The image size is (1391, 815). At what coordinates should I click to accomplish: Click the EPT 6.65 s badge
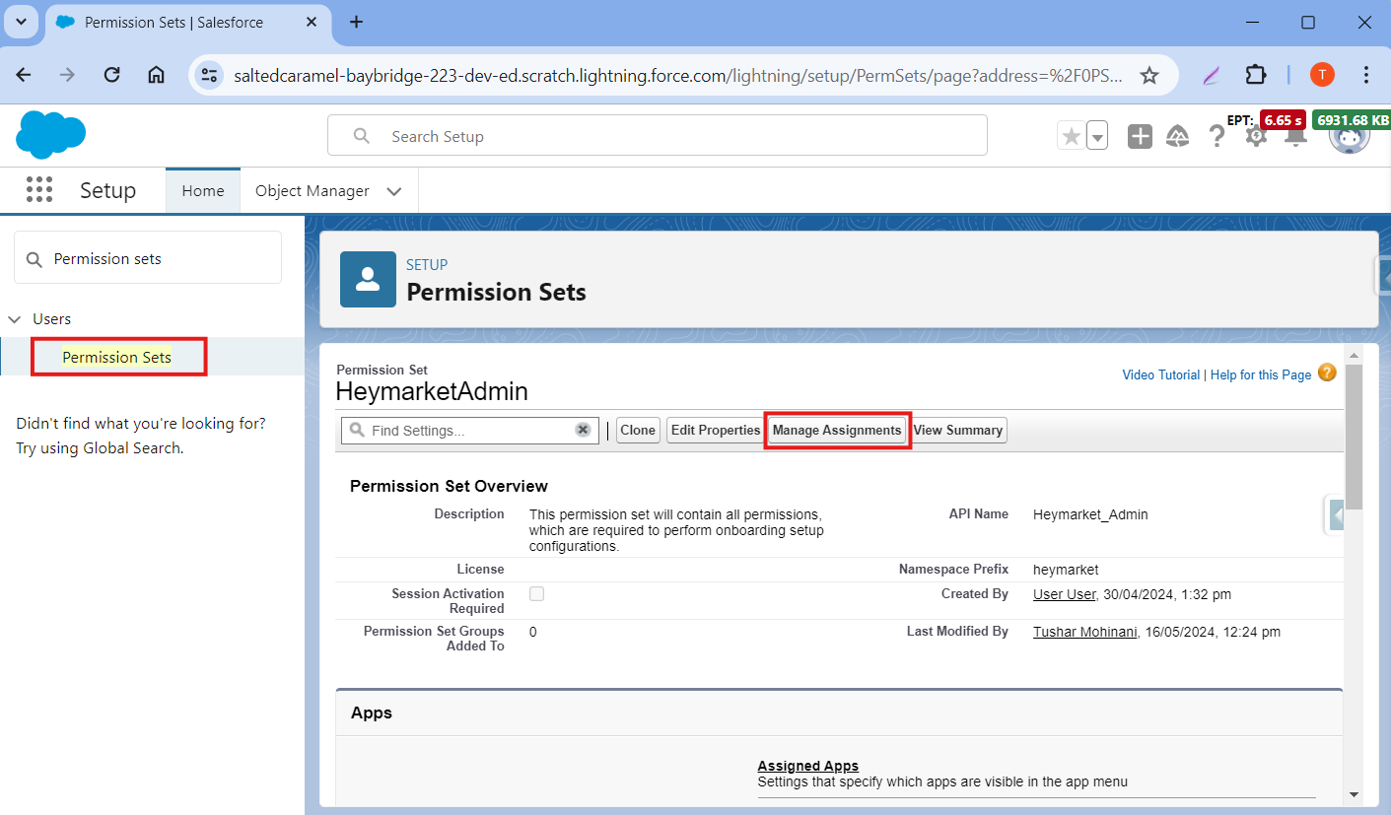[1283, 120]
